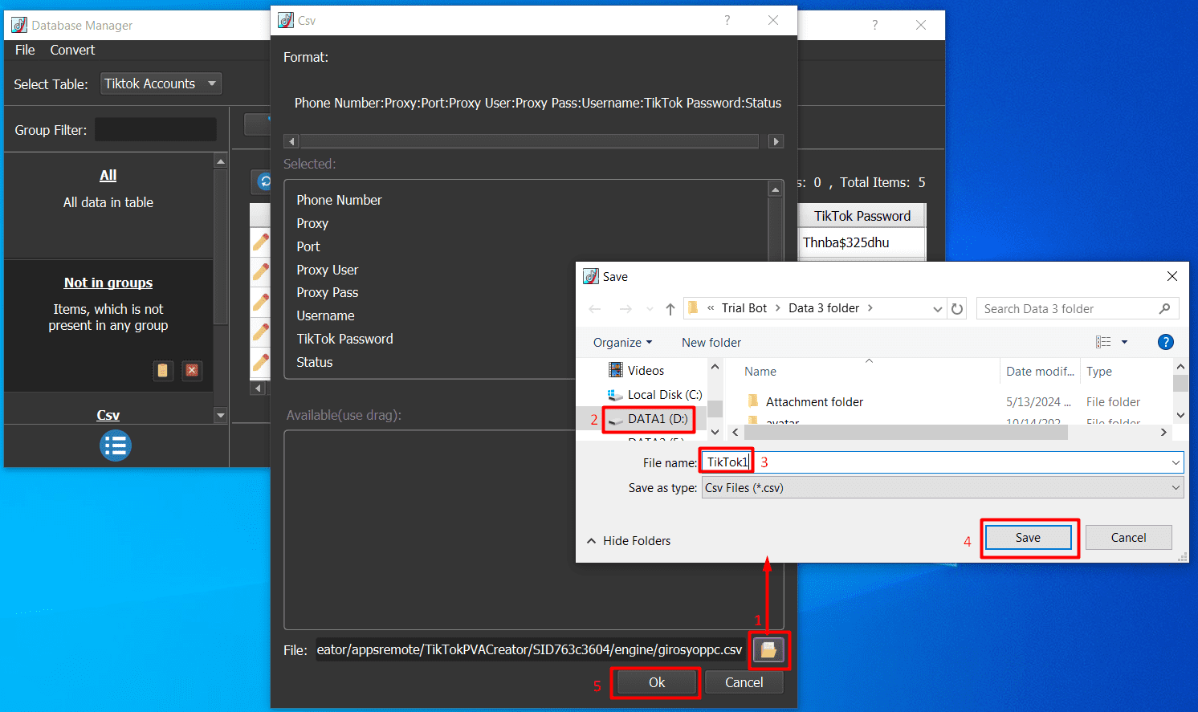Click the Search Data 3 folder box
The height and width of the screenshot is (712, 1198).
click(x=1078, y=309)
